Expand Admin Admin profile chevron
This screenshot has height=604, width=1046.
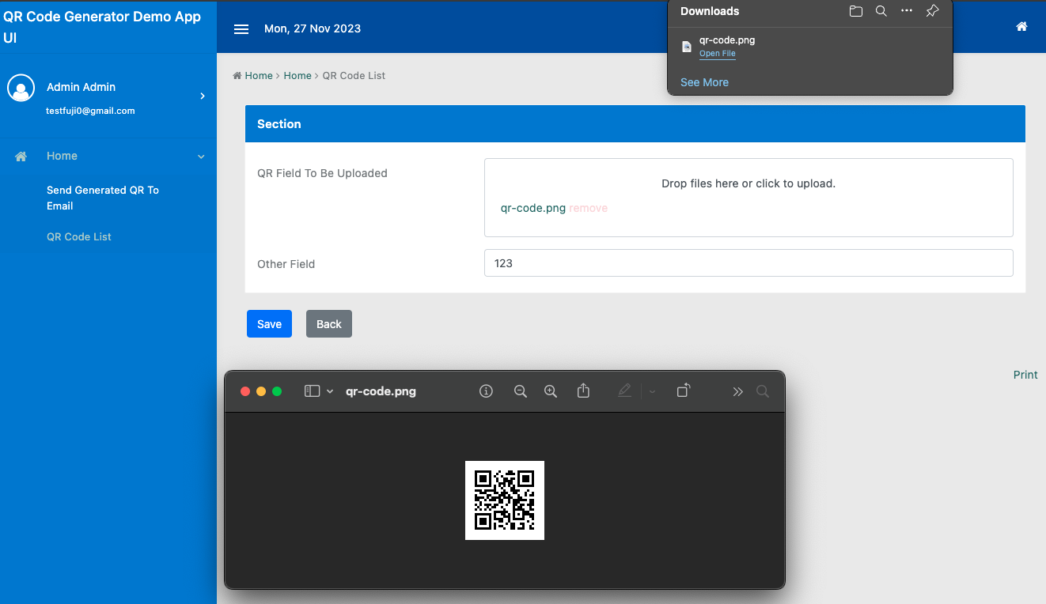[x=203, y=96]
